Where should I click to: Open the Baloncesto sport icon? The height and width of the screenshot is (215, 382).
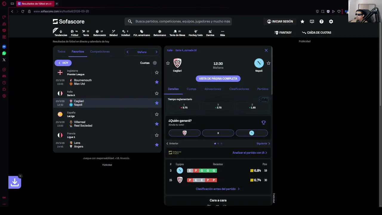pyautogui.click(x=99, y=33)
